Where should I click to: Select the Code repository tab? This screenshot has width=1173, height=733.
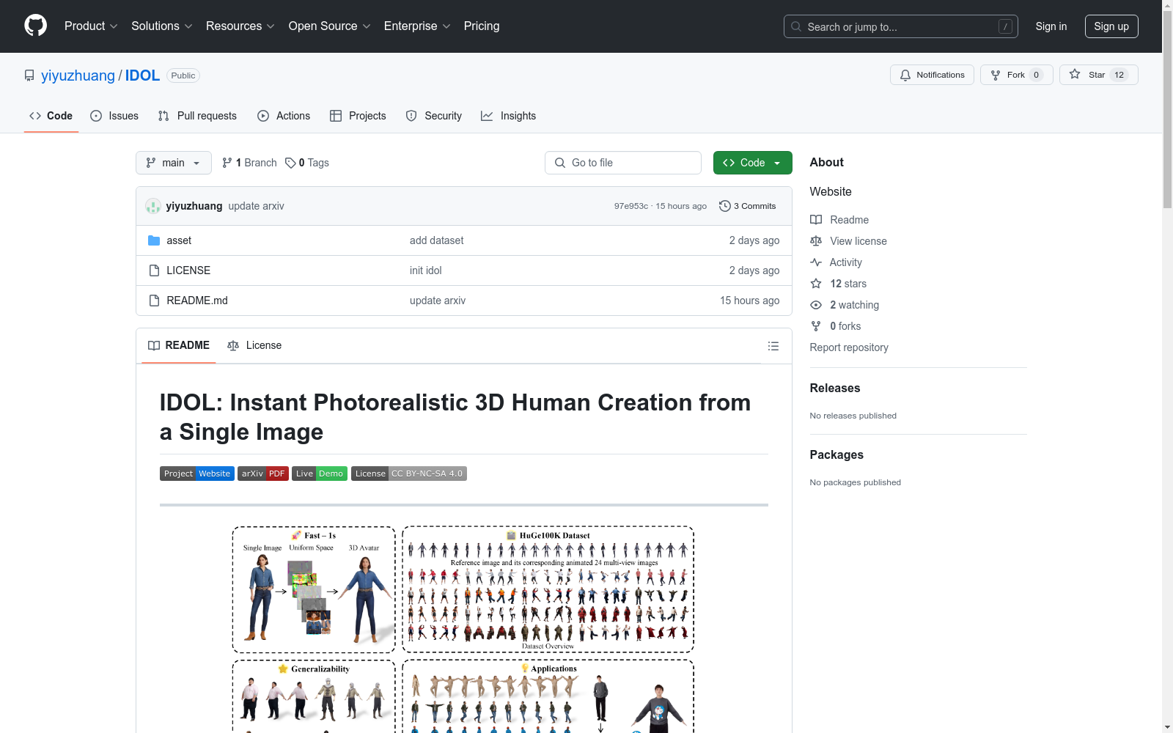tap(51, 116)
